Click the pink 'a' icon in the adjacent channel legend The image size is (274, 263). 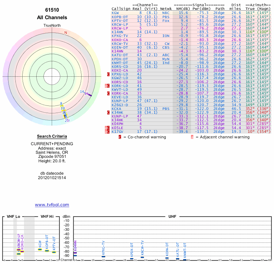[x=192, y=137]
